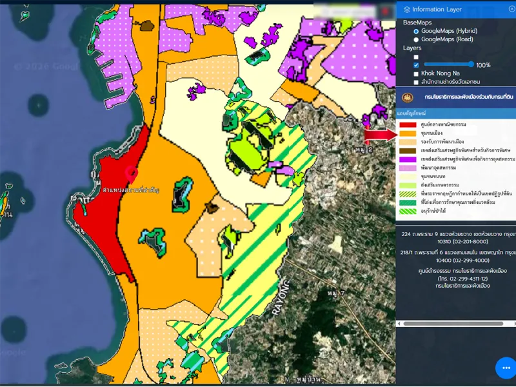Click the layer opacity slider handle
This screenshot has width=516, height=387.
point(471,64)
